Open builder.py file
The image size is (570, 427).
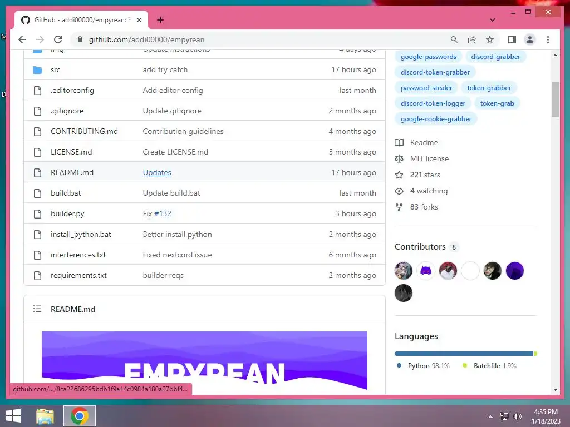(x=67, y=214)
